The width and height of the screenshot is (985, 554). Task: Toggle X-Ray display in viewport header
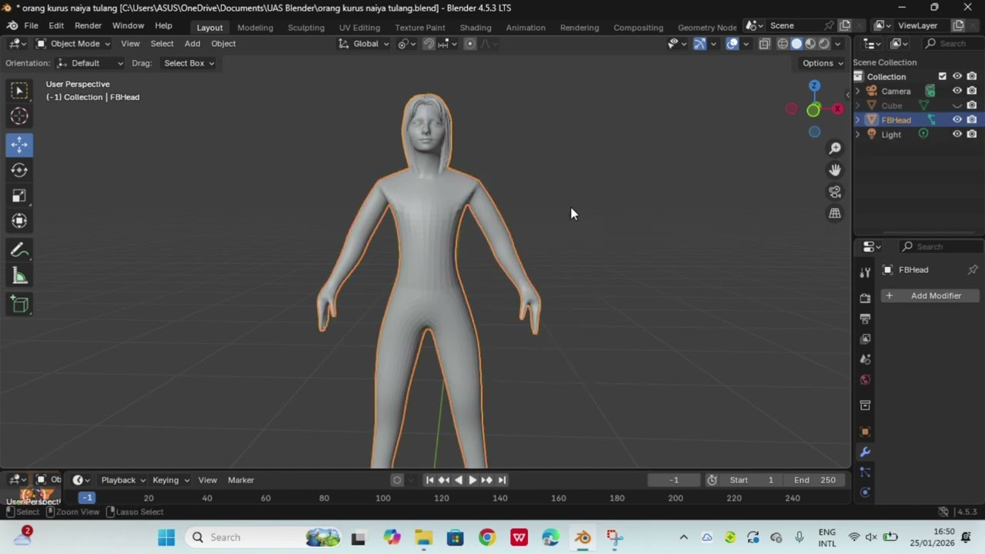(764, 44)
